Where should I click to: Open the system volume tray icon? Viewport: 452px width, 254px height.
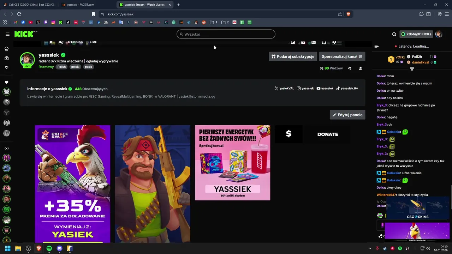pyautogui.click(x=428, y=248)
